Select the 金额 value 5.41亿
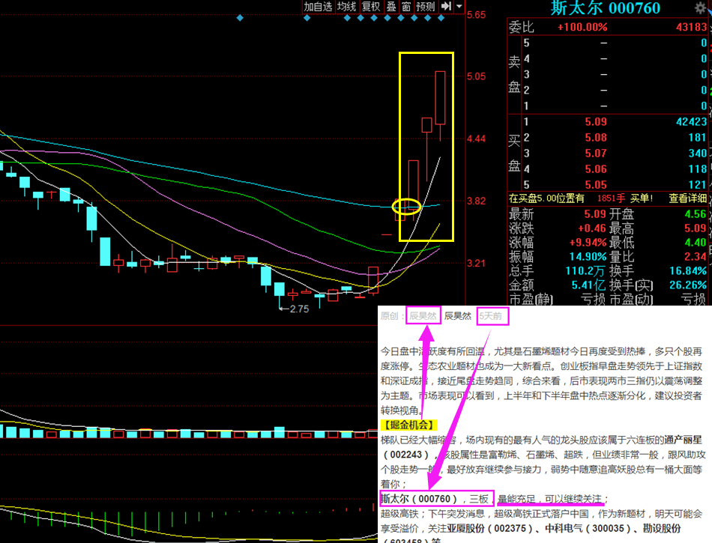712x543 pixels. tap(588, 285)
